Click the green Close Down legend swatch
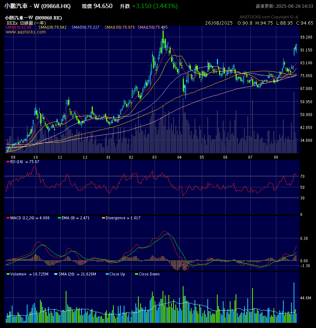316x328 pixels. tap(137, 274)
